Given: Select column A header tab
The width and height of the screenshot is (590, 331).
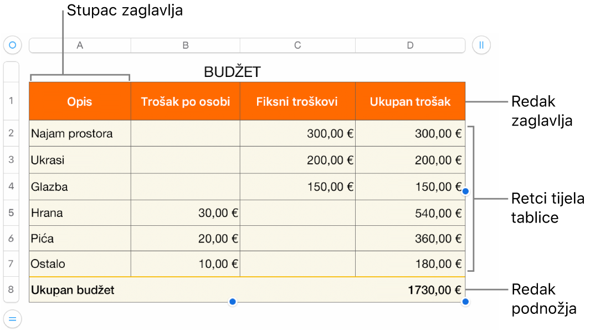Looking at the screenshot, I should (x=80, y=45).
